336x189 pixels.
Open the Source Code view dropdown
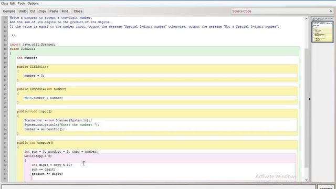click(x=282, y=12)
